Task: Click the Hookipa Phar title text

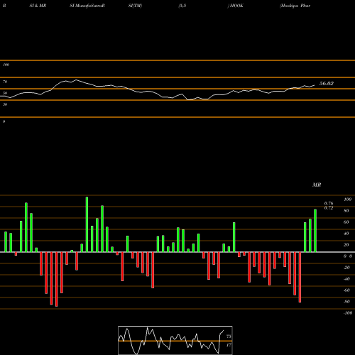Action: click(x=295, y=6)
